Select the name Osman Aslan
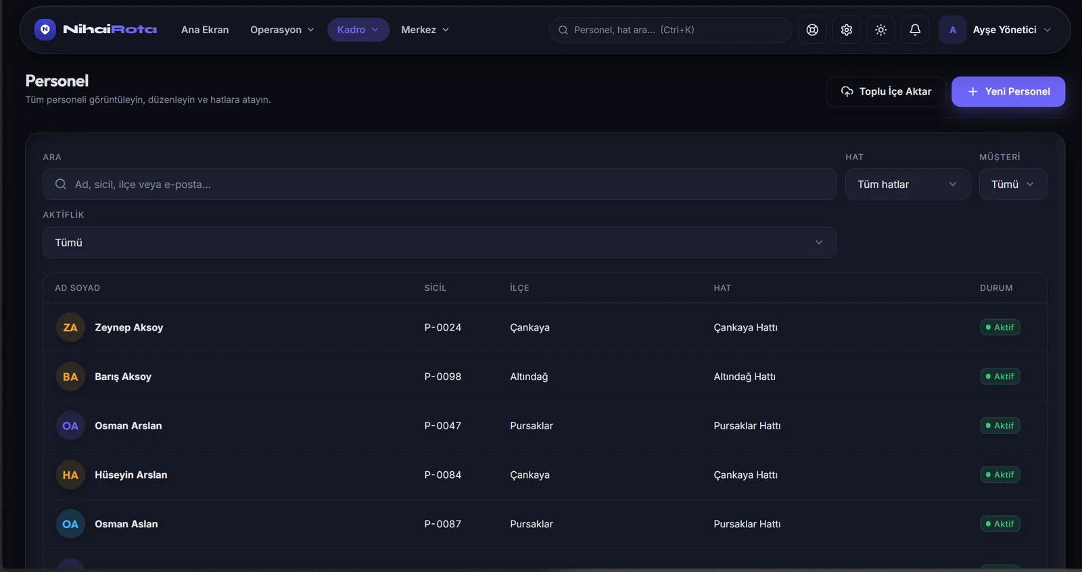Viewport: 1082px width, 572px height. 126,524
